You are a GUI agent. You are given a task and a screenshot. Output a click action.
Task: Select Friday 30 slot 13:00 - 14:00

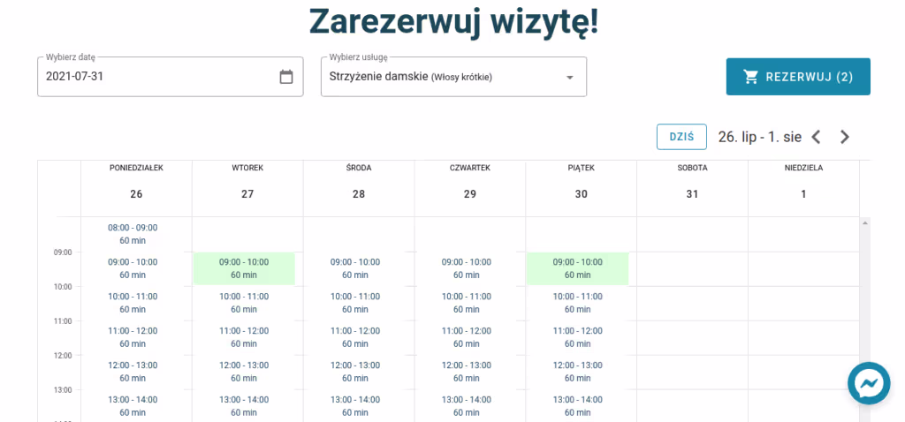point(578,406)
